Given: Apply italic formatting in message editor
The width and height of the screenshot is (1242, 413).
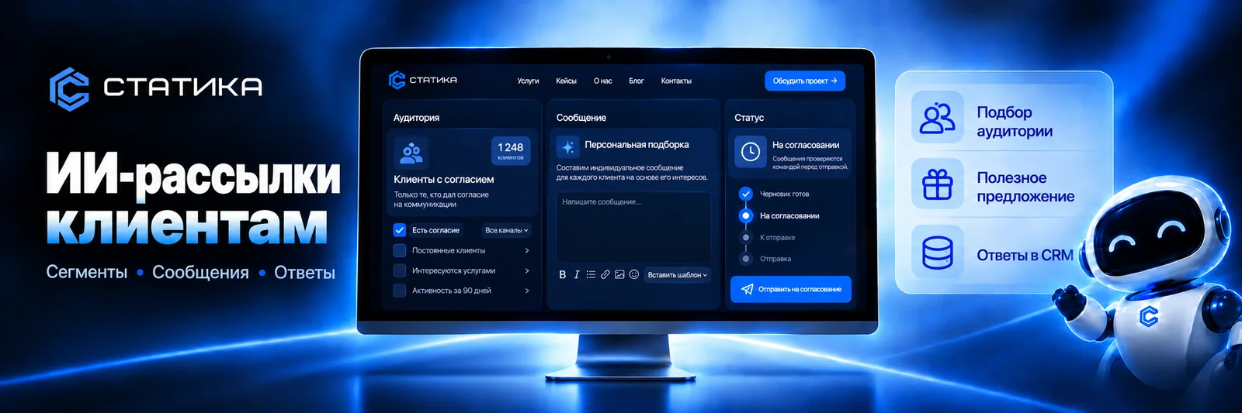Looking at the screenshot, I should click(577, 274).
